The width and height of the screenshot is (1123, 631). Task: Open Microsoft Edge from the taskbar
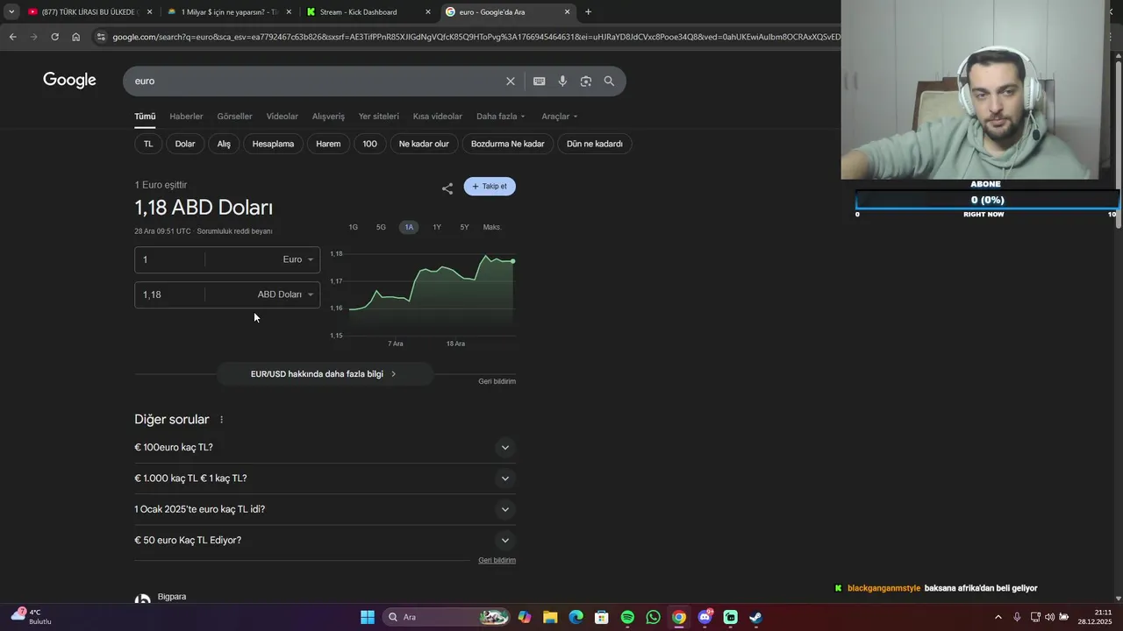click(x=576, y=617)
